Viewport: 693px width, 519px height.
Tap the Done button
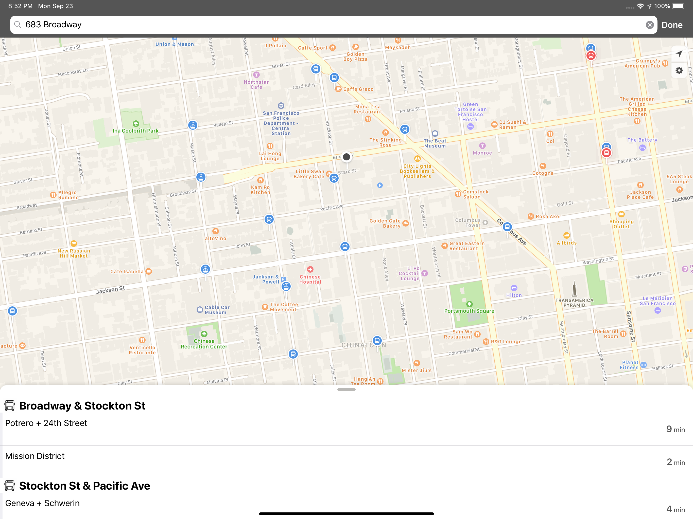672,25
